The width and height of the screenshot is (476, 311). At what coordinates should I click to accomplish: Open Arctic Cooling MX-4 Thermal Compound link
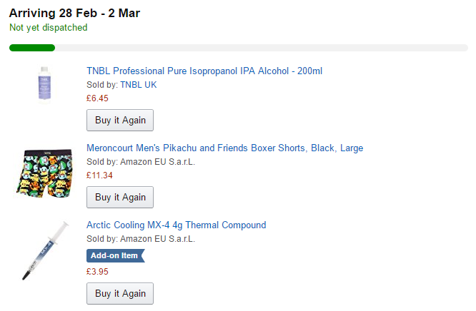(176, 225)
